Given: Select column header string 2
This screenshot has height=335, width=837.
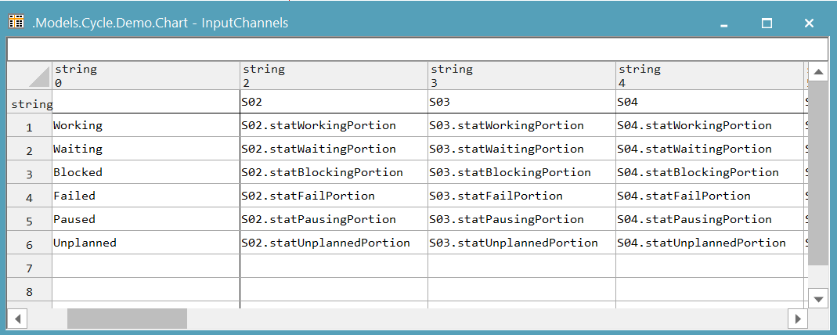Looking at the screenshot, I should tap(334, 75).
